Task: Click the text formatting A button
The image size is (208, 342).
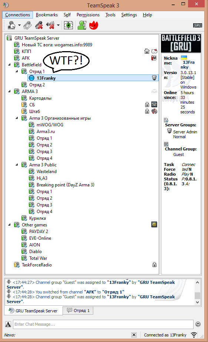Action: [8, 324]
